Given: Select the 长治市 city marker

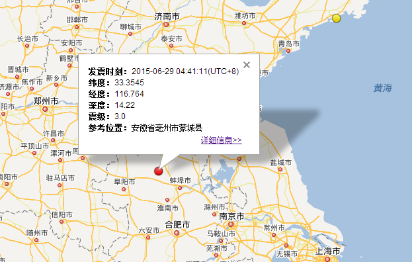Looking at the screenshot, I should tap(27, 46).
